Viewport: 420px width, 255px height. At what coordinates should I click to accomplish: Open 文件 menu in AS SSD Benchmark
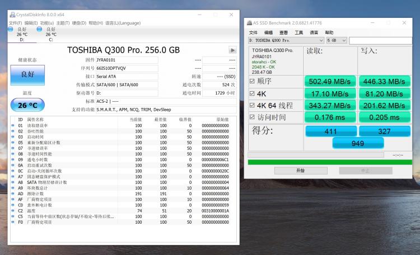tap(253, 32)
